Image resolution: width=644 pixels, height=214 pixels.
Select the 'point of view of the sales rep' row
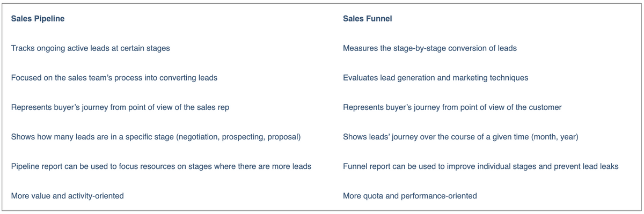click(120, 107)
